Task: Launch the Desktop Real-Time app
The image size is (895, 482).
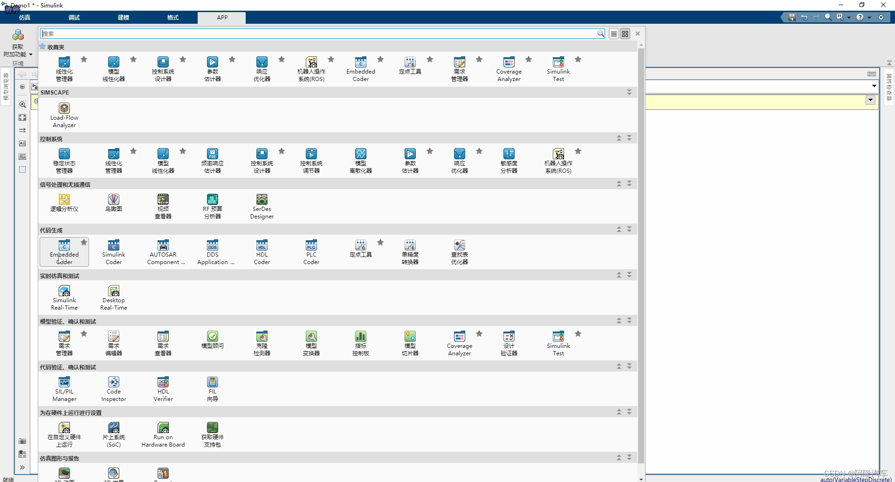Action: pos(113,297)
